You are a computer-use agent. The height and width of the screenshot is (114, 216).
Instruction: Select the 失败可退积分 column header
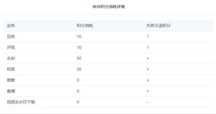coord(158,26)
